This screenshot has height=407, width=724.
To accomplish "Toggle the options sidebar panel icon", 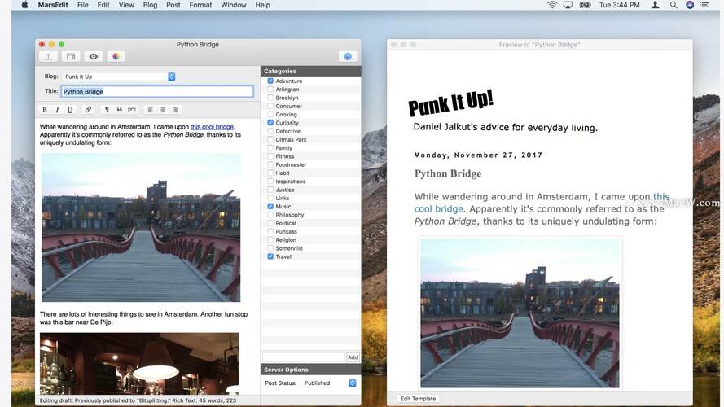I will (71, 56).
